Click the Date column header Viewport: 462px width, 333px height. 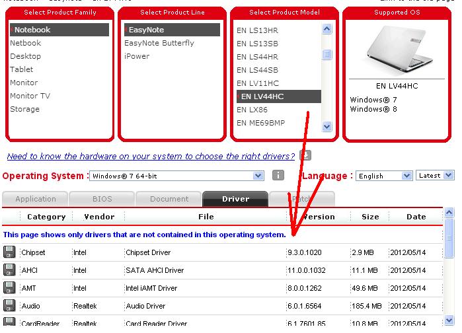click(x=416, y=217)
